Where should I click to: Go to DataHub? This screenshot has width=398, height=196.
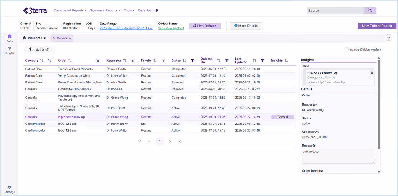point(145,10)
